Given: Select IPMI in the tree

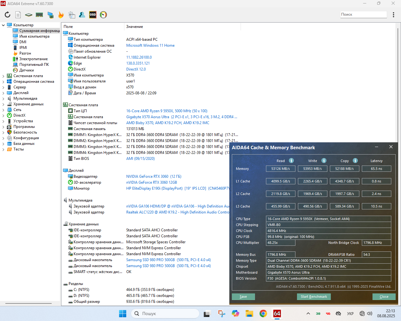Looking at the screenshot, I should pos(23,48).
